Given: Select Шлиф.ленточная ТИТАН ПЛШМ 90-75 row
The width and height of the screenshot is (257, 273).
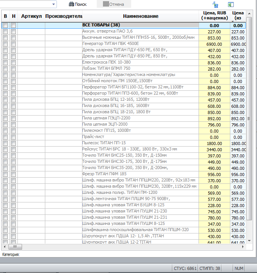Looking at the screenshot, I should point(123,199).
